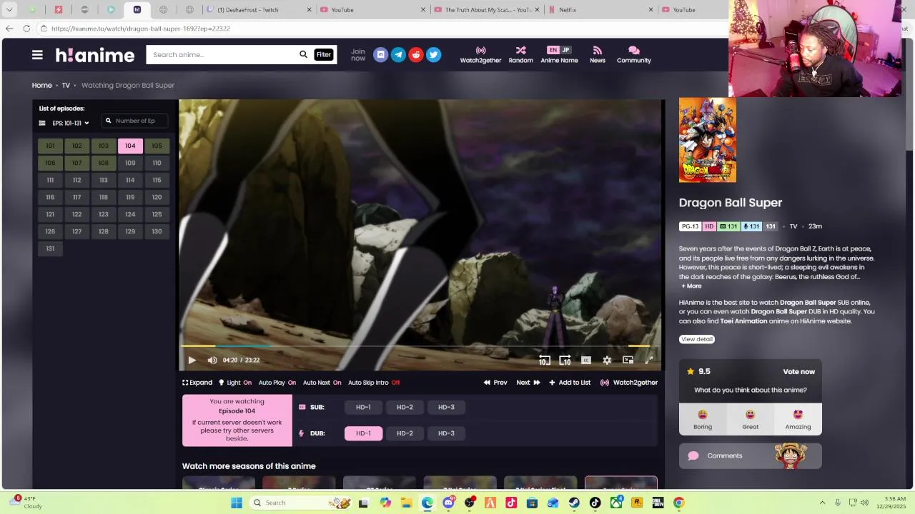Open the News feed icon

(598, 55)
